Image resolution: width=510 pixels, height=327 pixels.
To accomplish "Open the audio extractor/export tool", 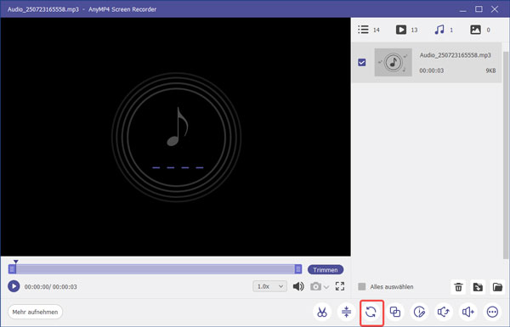I will 444,312.
